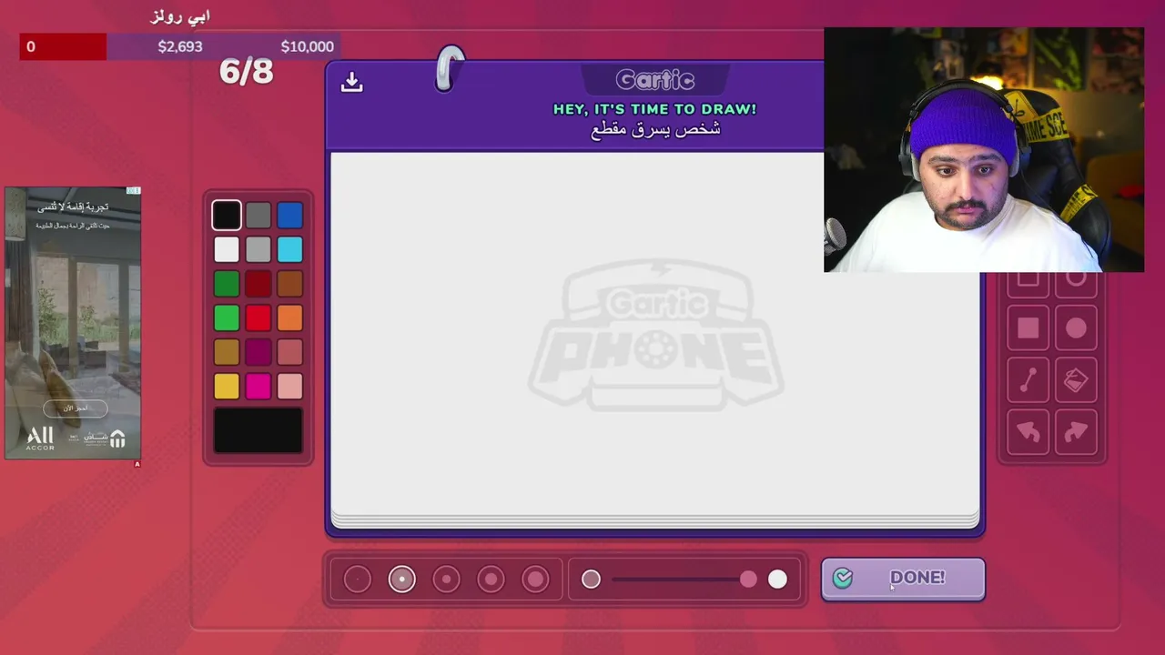Pick the black color swatch in the palette grid
Screen dimensions: 1165x655
click(227, 216)
